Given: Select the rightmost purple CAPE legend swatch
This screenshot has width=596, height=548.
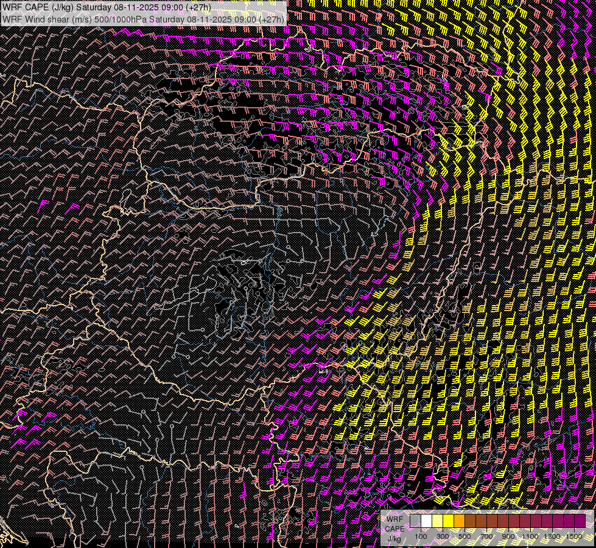Looking at the screenshot, I should (580, 521).
